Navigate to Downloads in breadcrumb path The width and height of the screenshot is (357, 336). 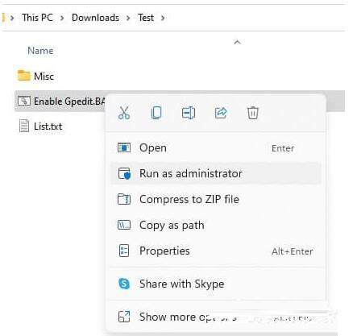coord(95,18)
